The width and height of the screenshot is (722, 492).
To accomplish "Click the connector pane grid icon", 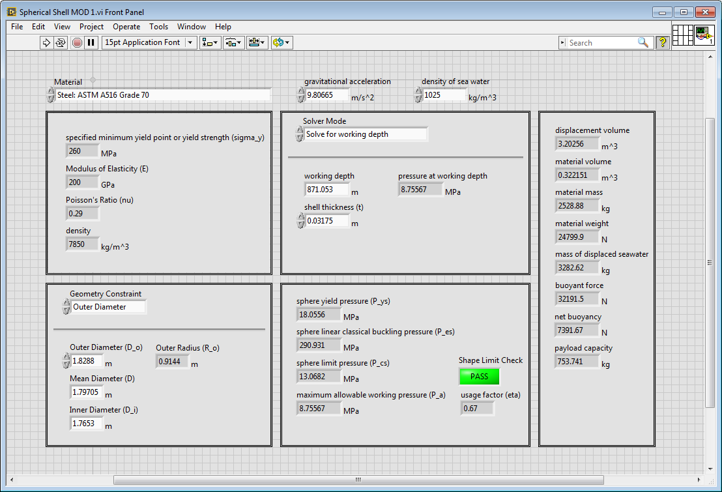I will [682, 35].
